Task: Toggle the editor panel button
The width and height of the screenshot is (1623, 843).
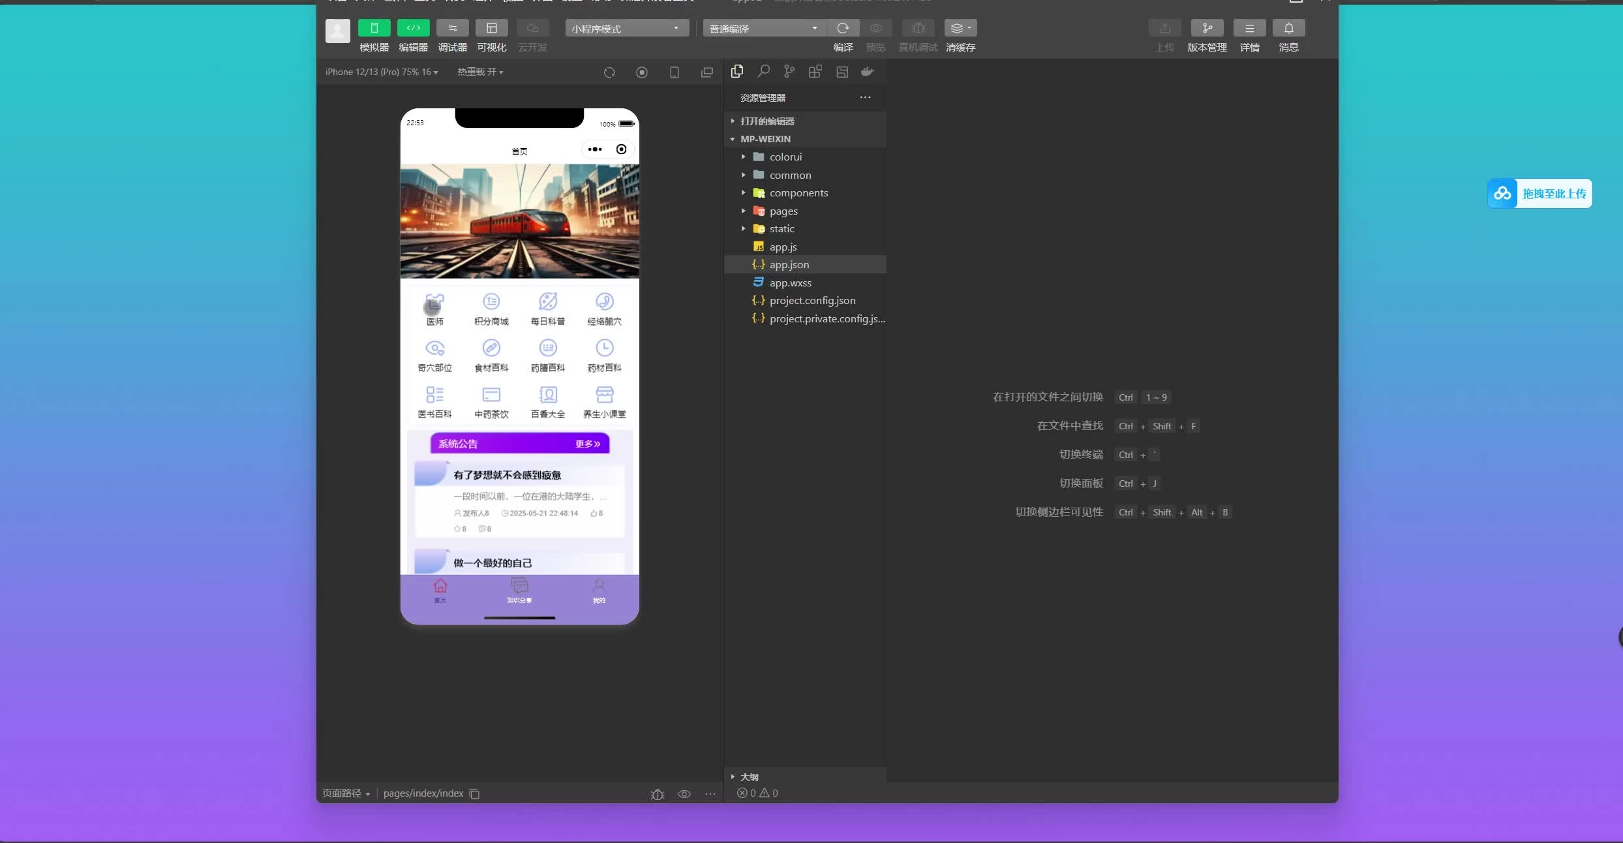Action: [413, 28]
